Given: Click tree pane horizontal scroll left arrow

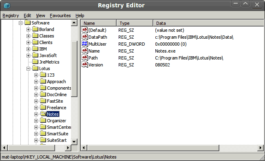Looking at the screenshot, I should tap(4, 148).
